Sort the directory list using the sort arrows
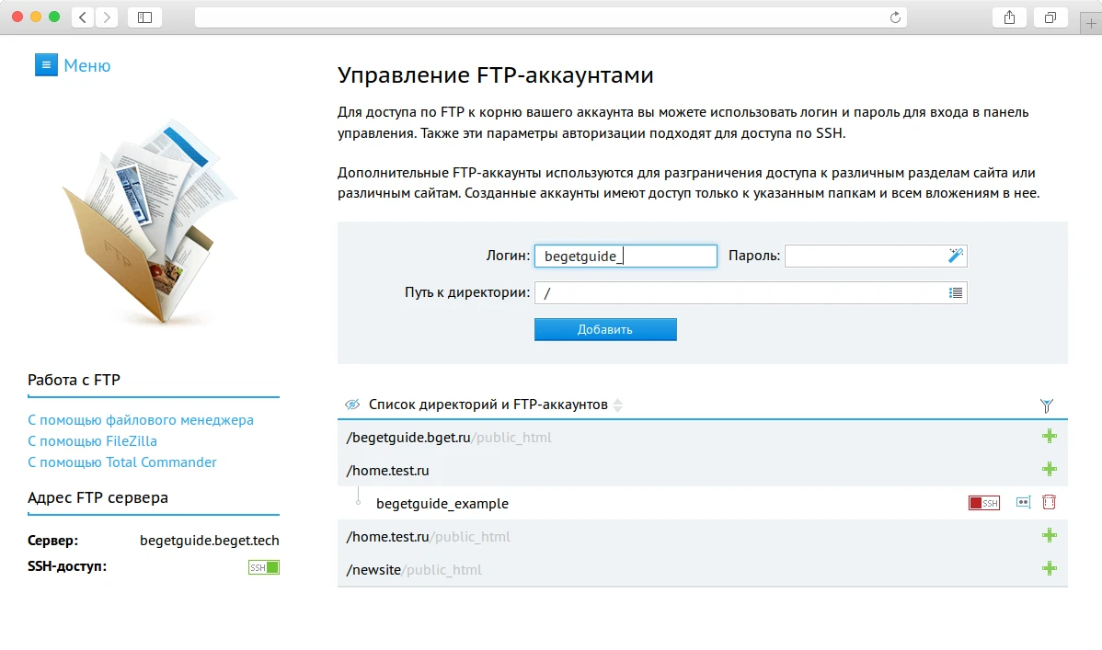This screenshot has width=1102, height=650. coord(617,405)
